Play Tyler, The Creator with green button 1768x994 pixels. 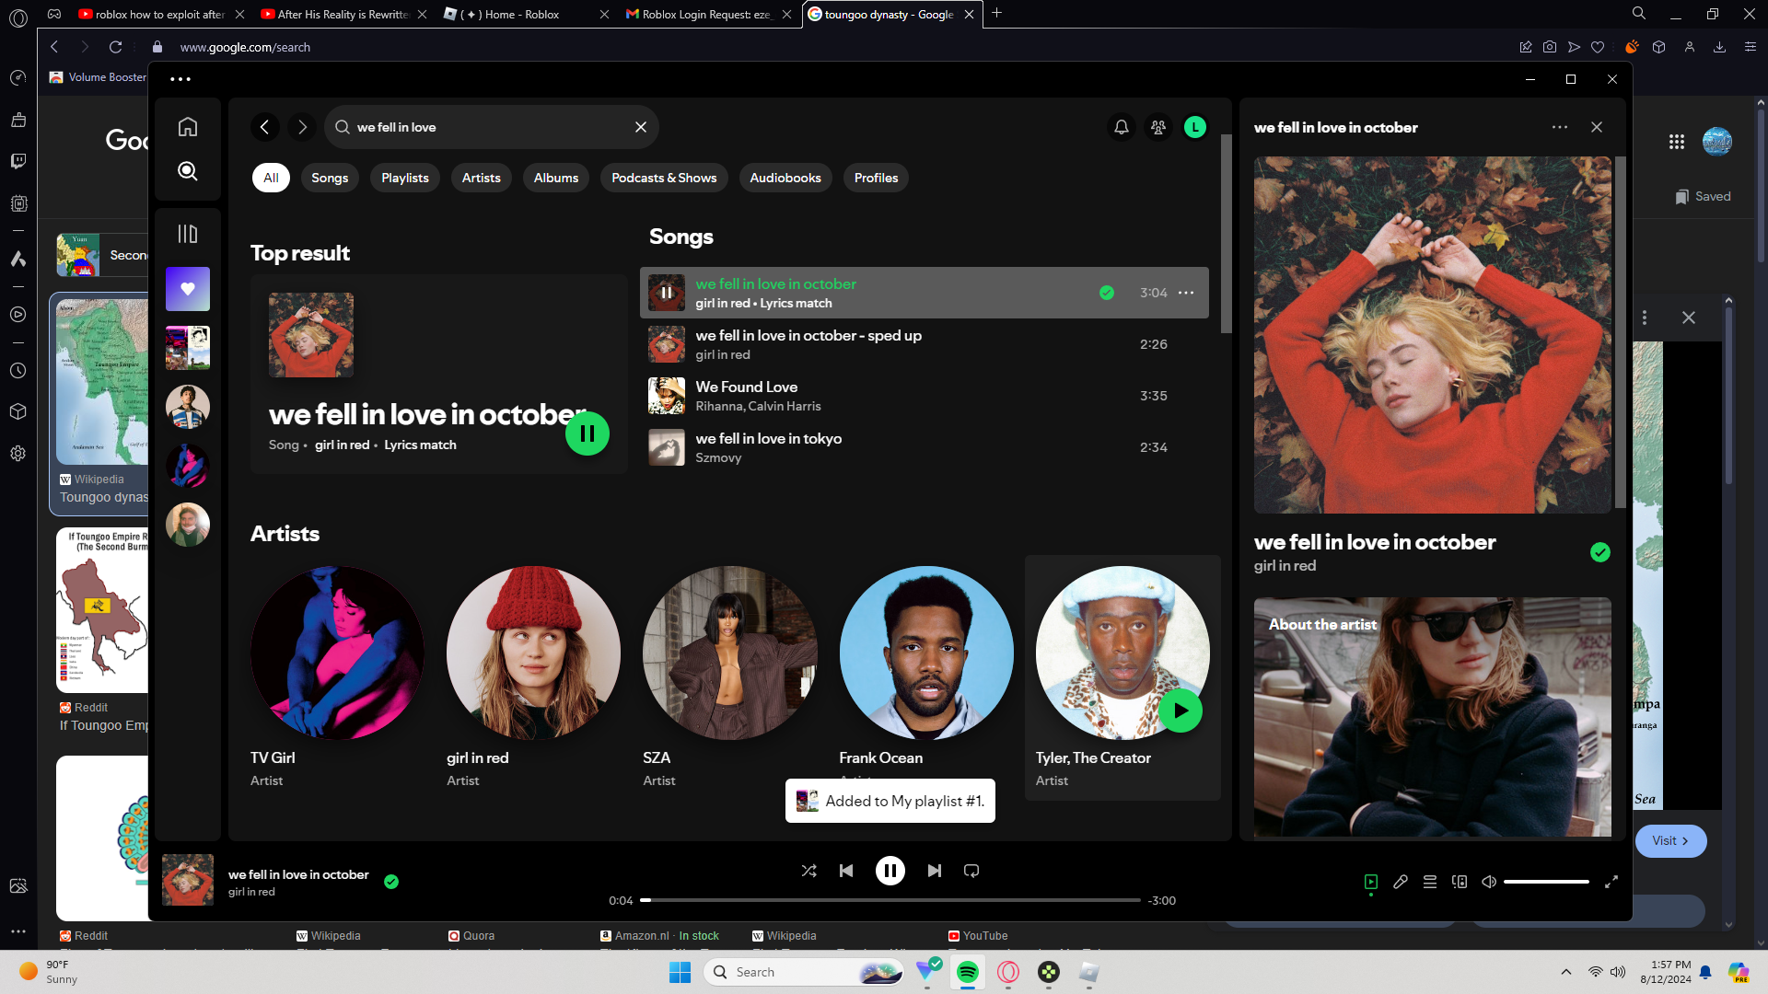coord(1181,711)
